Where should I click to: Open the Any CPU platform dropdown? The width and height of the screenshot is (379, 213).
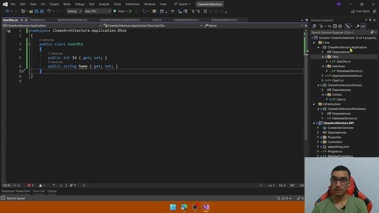pyautogui.click(x=98, y=11)
